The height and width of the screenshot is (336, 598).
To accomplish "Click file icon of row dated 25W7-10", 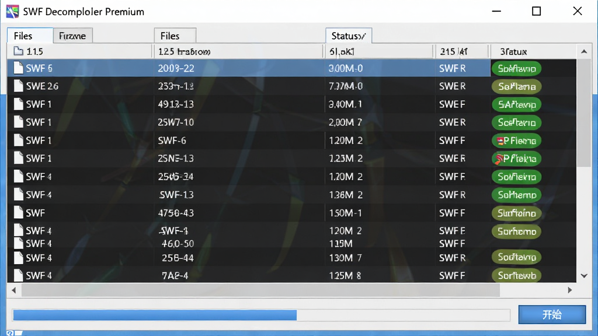I will click(x=18, y=122).
